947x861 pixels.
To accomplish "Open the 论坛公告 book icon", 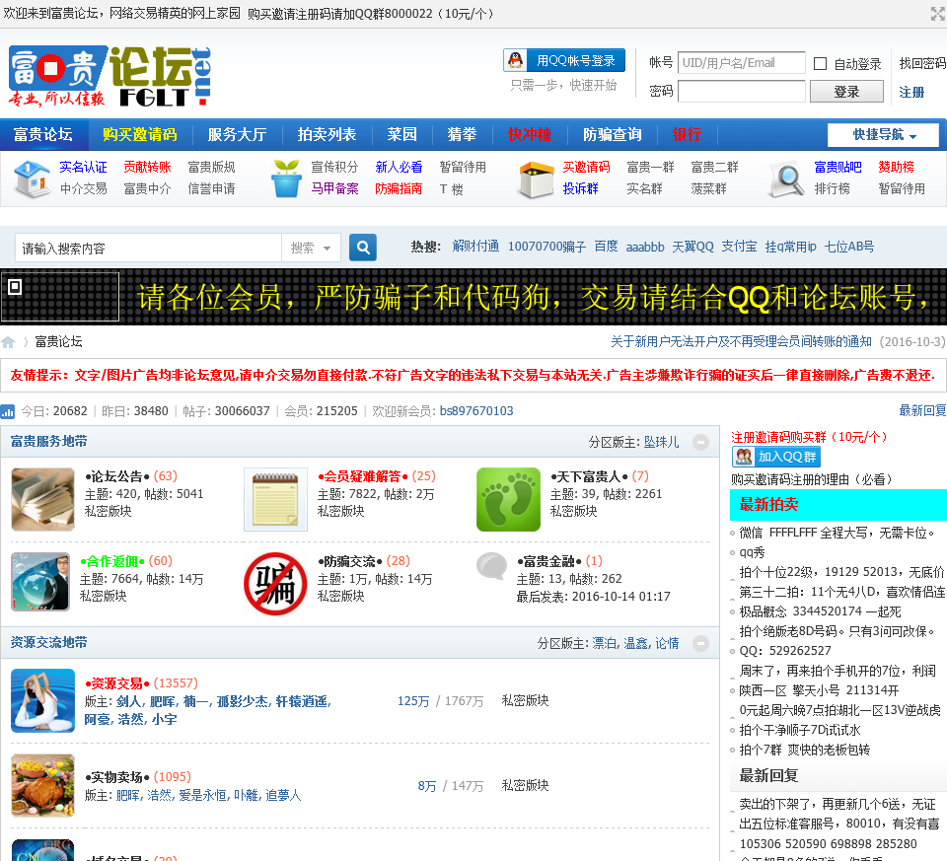I will (42, 499).
